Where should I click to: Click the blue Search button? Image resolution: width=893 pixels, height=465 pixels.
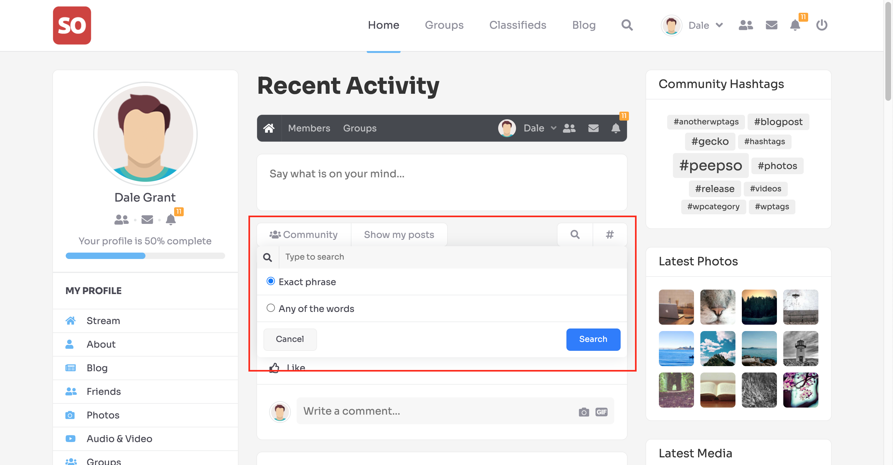(593, 339)
